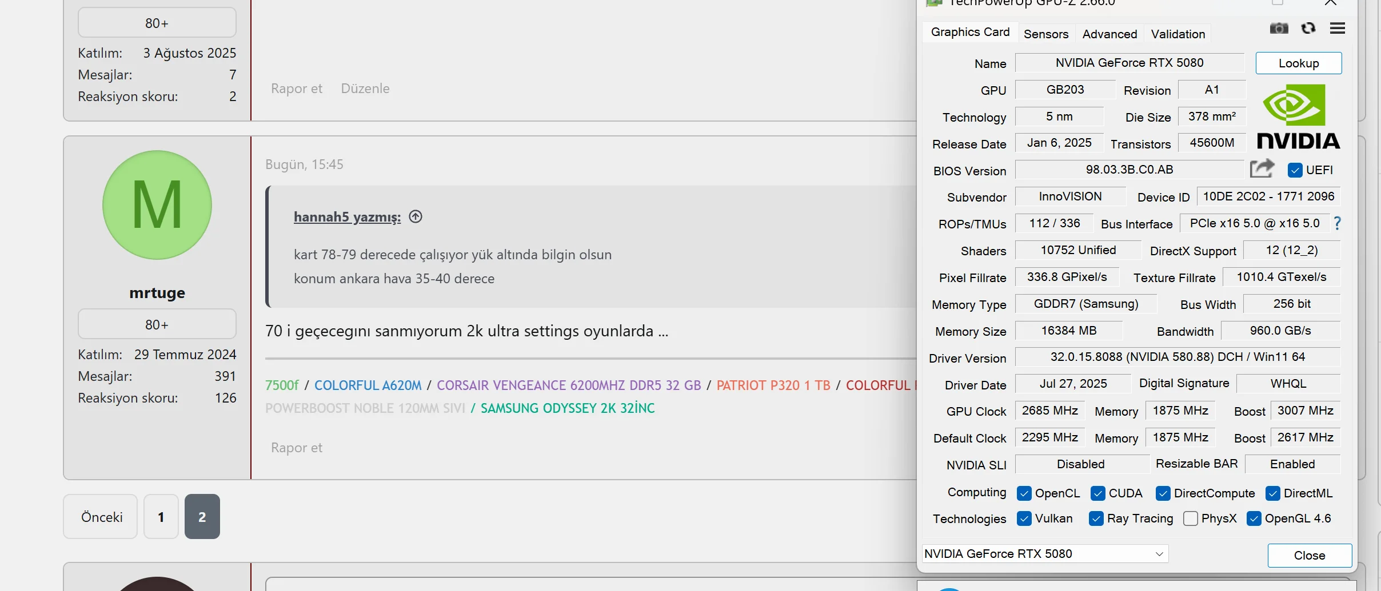This screenshot has height=591, width=1381.
Task: Open the NVIDIA GeForce RTX 5080 GPU dropdown
Action: [x=1045, y=554]
